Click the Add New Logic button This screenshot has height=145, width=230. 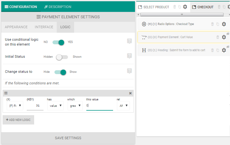tap(18, 120)
